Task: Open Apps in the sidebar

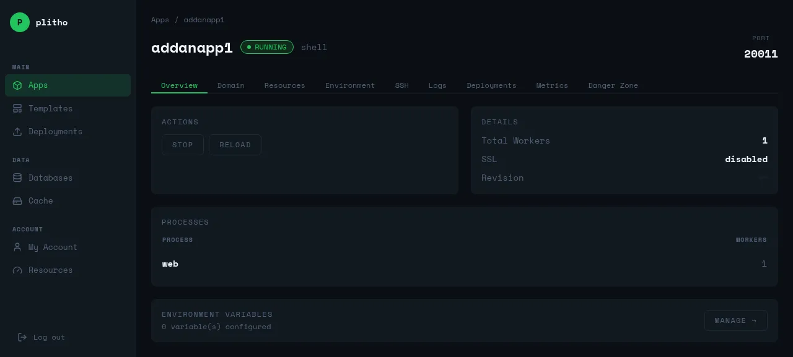Action: click(x=68, y=85)
